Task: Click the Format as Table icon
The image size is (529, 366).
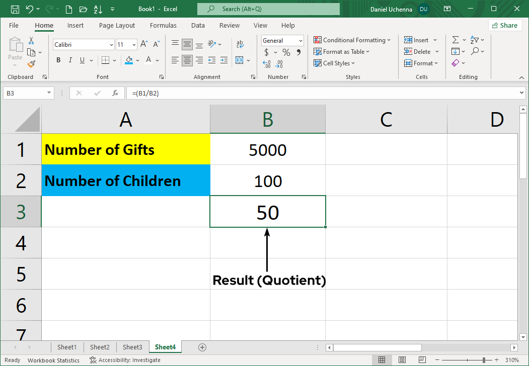Action: pos(318,52)
